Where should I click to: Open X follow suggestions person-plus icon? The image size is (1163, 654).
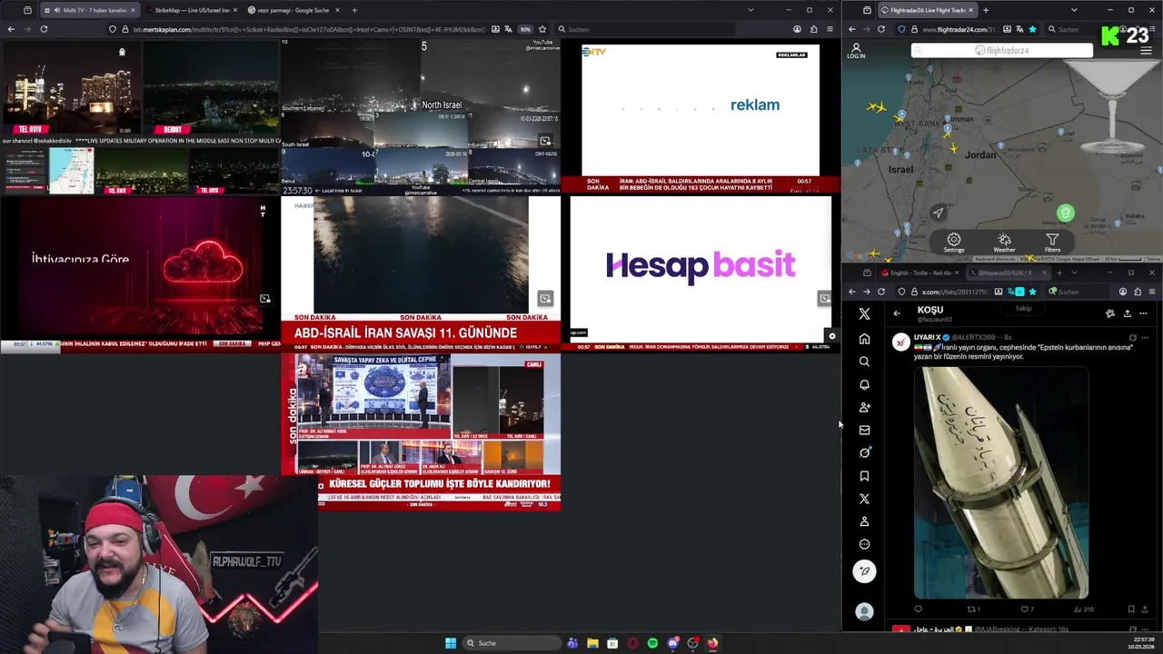864,407
